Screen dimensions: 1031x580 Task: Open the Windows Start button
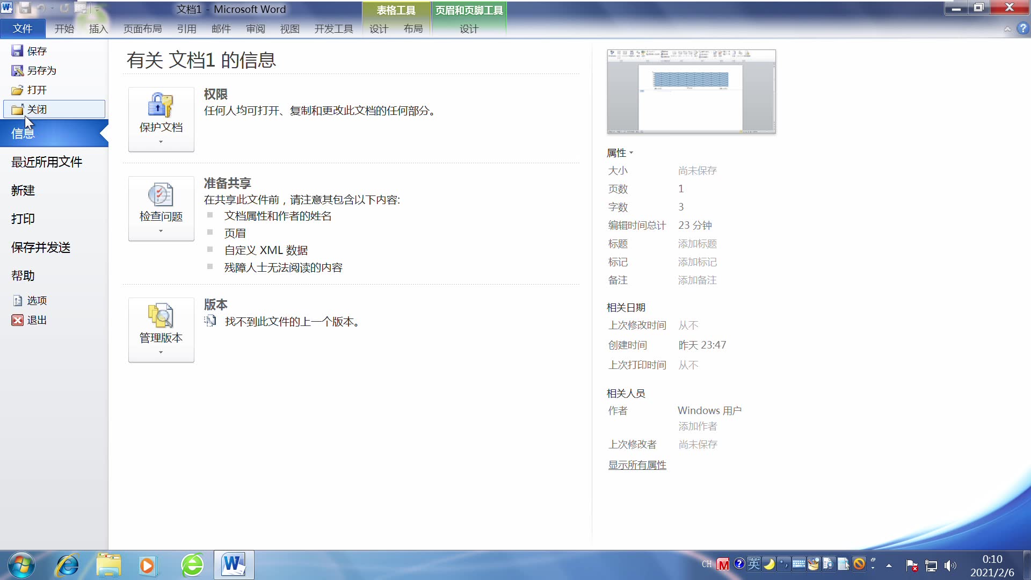click(x=21, y=565)
